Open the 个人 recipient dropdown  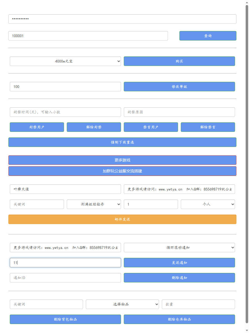(208, 204)
